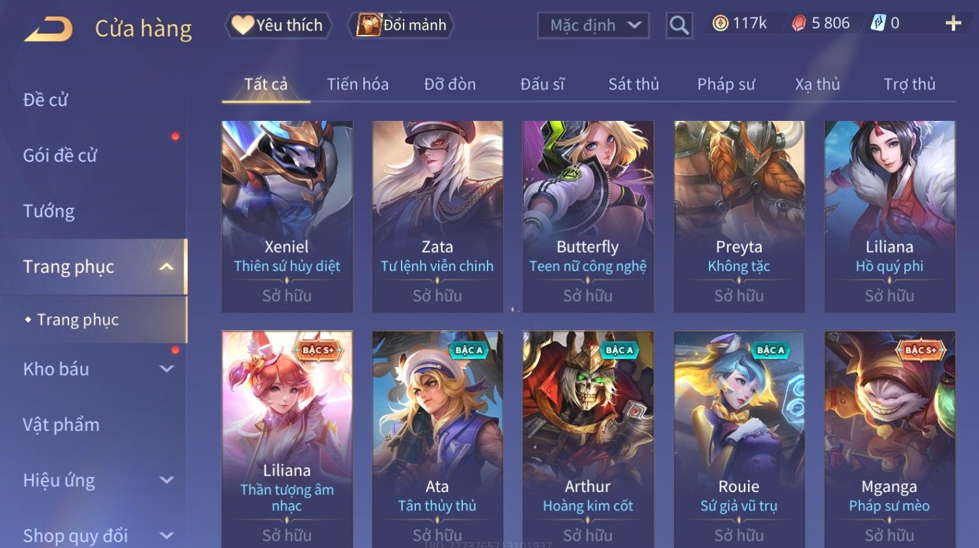Tap the plus icon to add currency
979x548 pixels.
coord(953,23)
